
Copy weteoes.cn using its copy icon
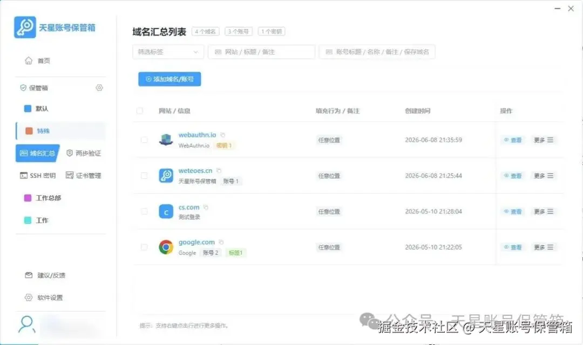point(219,170)
